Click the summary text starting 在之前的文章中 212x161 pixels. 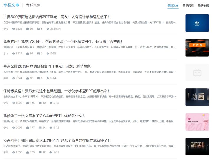90,146
